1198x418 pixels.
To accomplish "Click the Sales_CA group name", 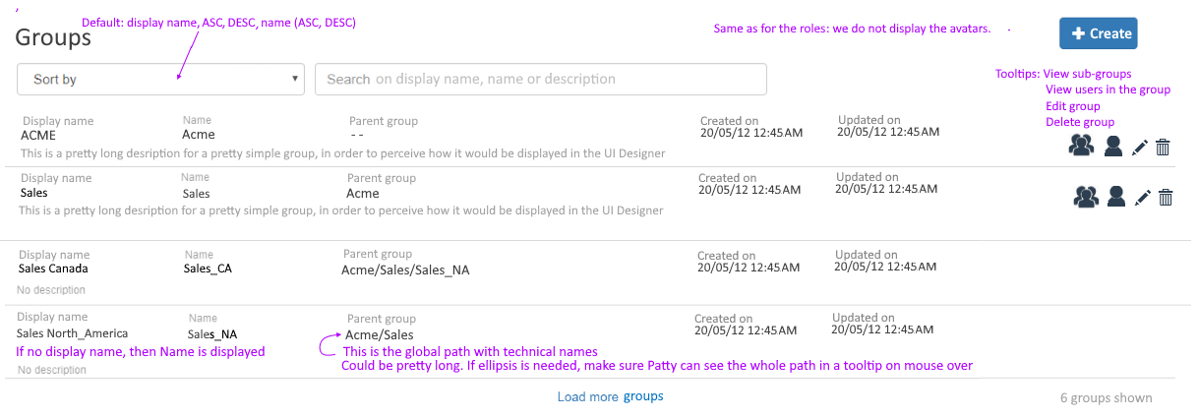I will pyautogui.click(x=208, y=269).
